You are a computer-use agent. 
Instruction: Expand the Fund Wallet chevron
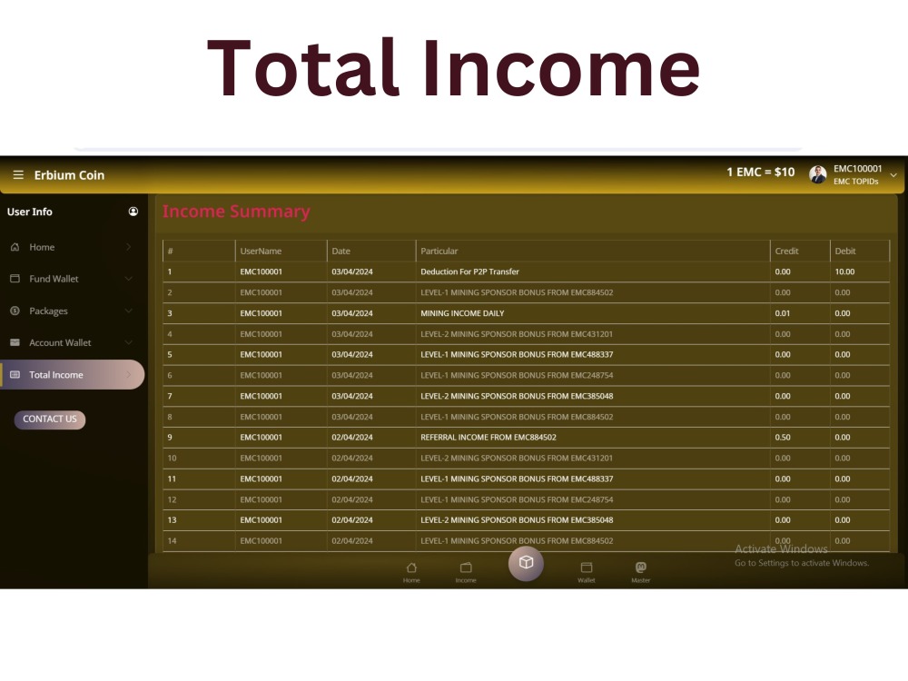tap(129, 279)
